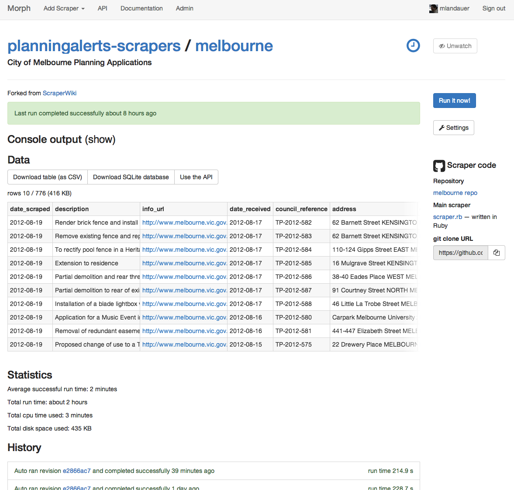This screenshot has width=514, height=490.
Task: Select address 'Carpark Melbourne University'
Action: click(x=374, y=317)
